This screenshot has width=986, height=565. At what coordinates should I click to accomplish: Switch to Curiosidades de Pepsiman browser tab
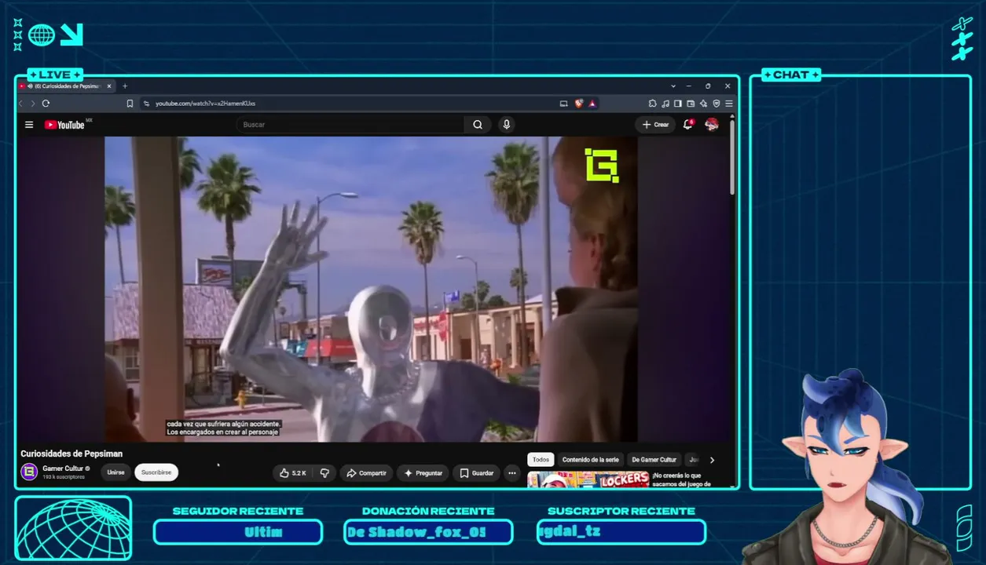(67, 86)
